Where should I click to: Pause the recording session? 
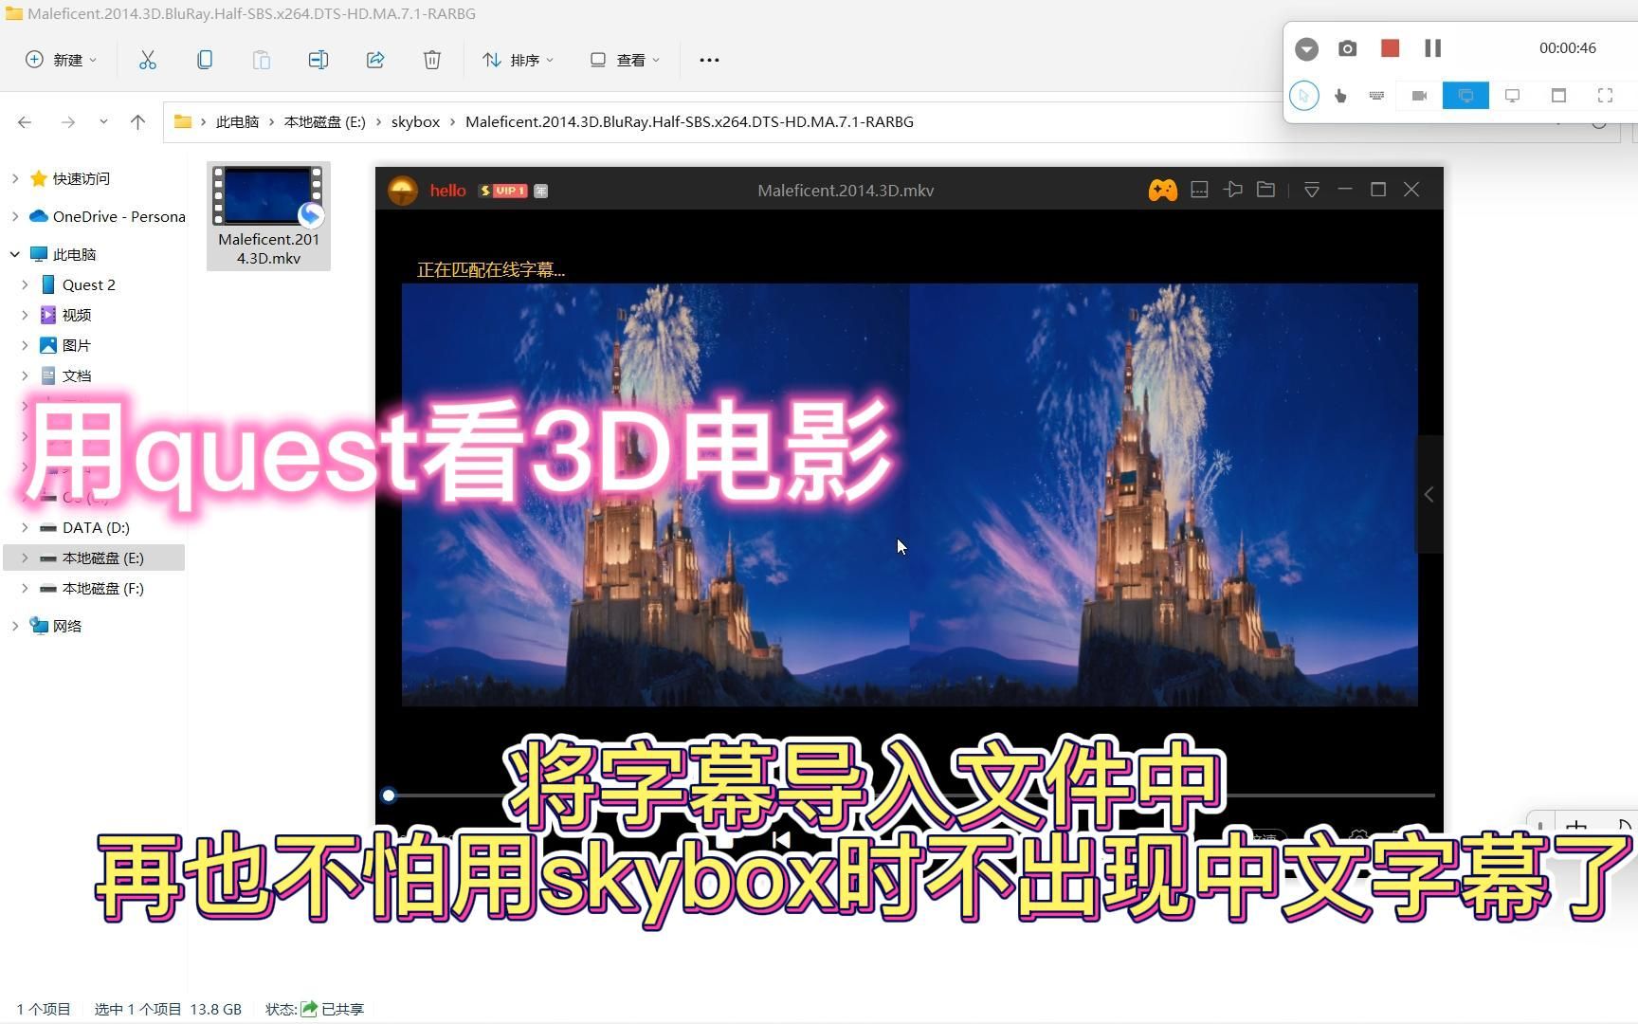[1432, 48]
